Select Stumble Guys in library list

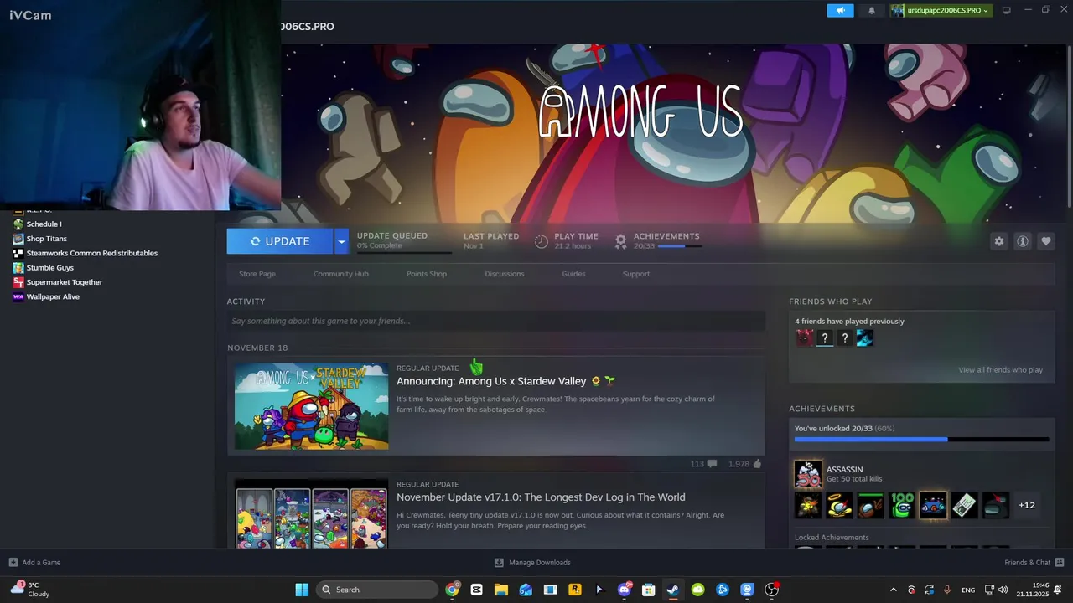point(49,268)
